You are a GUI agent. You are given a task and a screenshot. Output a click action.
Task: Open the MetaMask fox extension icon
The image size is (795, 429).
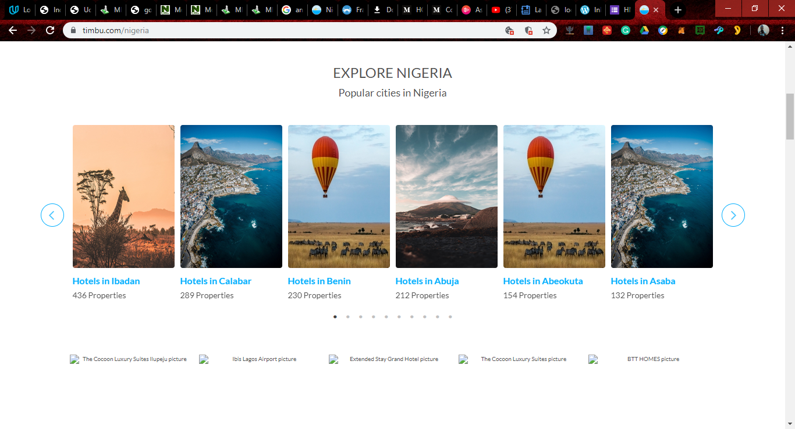pyautogui.click(x=682, y=30)
